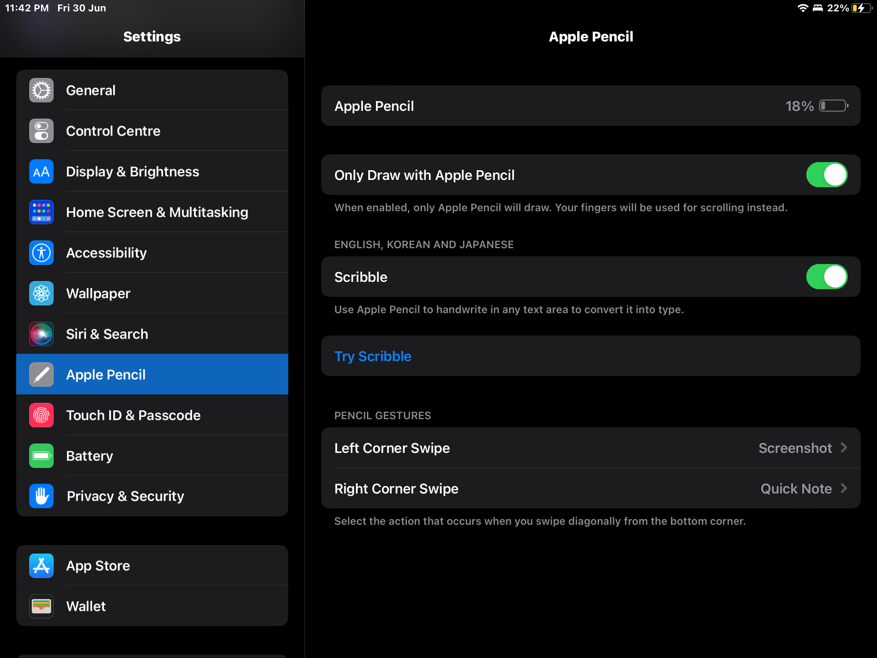
Task: Tap the Home Screen grid icon
Action: tap(41, 212)
